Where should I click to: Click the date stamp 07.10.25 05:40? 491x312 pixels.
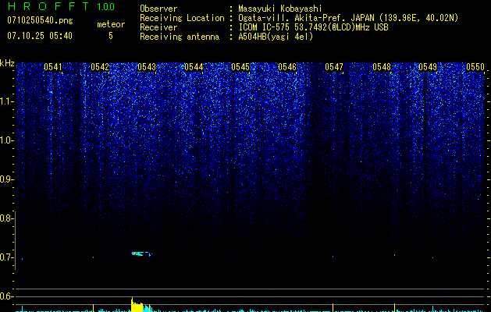tap(40, 36)
